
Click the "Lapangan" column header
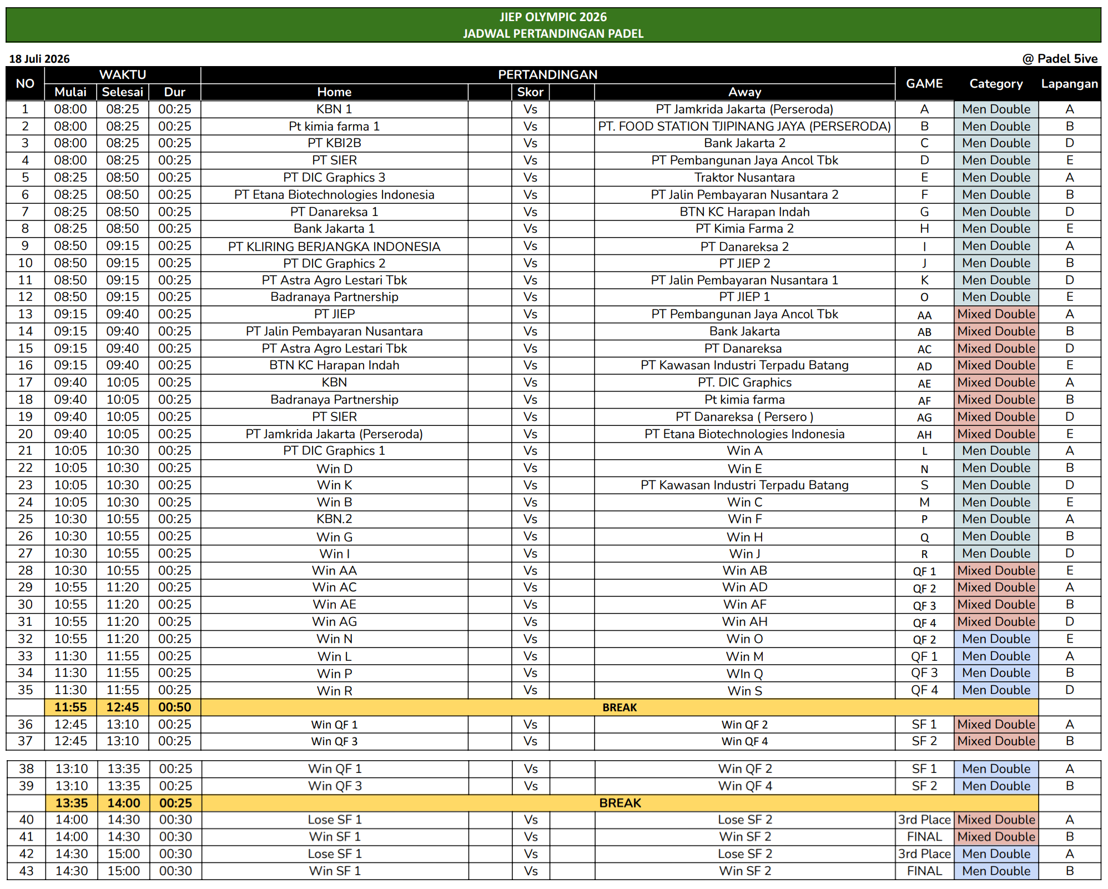click(1070, 83)
